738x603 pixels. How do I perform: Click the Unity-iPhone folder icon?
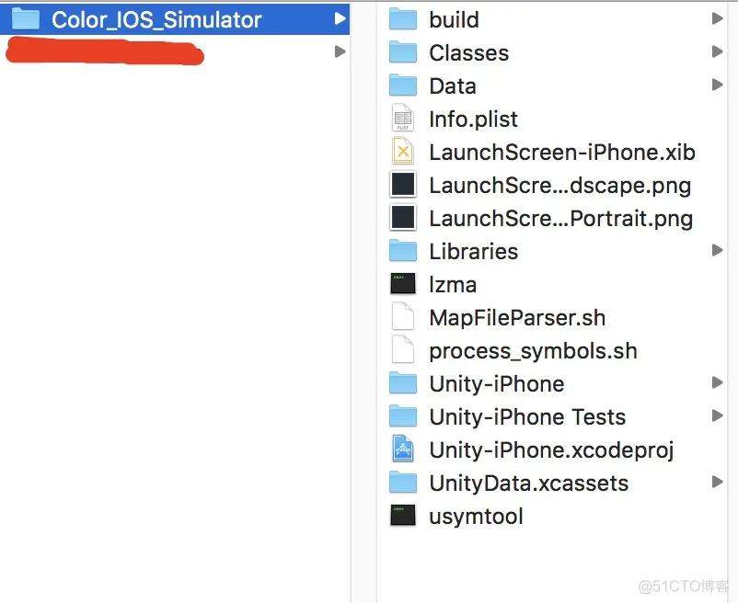403,383
